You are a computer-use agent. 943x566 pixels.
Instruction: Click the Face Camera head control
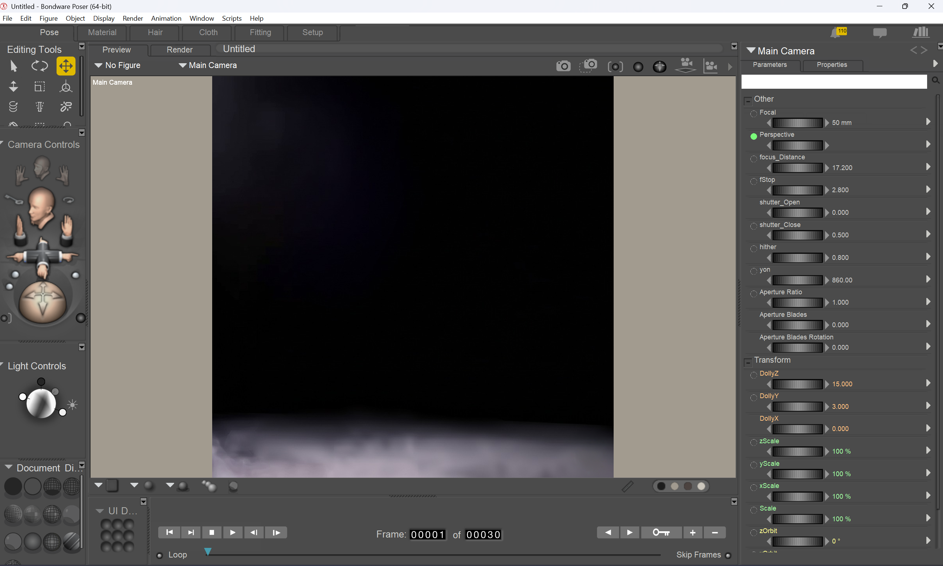click(41, 168)
